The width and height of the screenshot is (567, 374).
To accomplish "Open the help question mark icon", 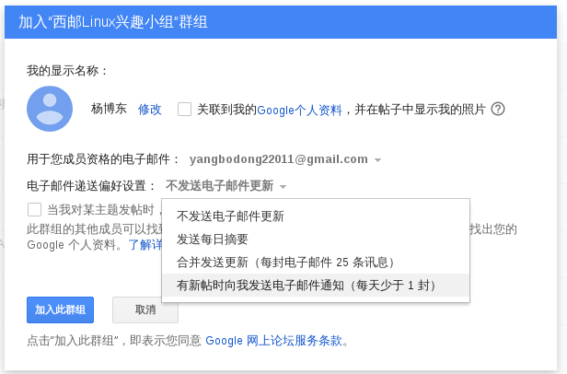I will [x=498, y=109].
